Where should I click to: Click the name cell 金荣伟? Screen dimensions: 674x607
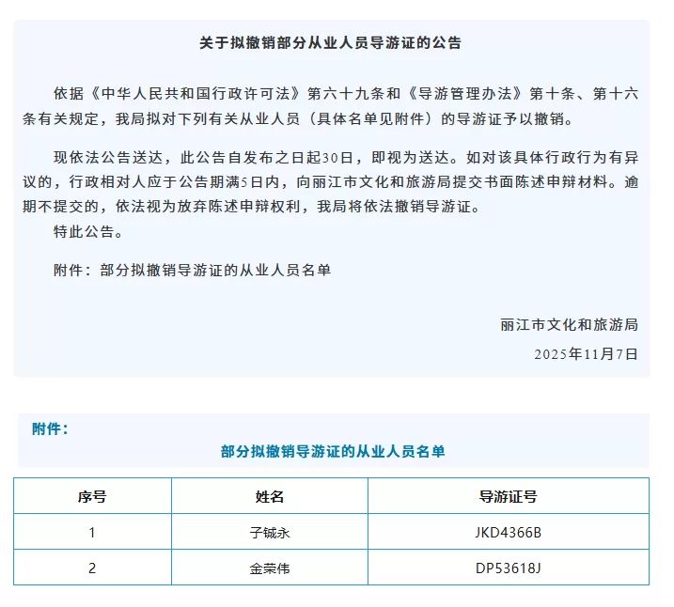[269, 568]
